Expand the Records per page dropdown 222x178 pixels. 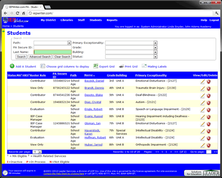[40, 152]
